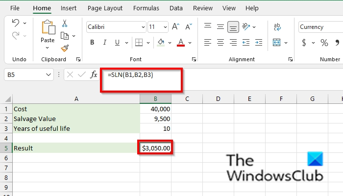Open the File tab
Viewport: 343px width, 196px height.
click(x=15, y=8)
